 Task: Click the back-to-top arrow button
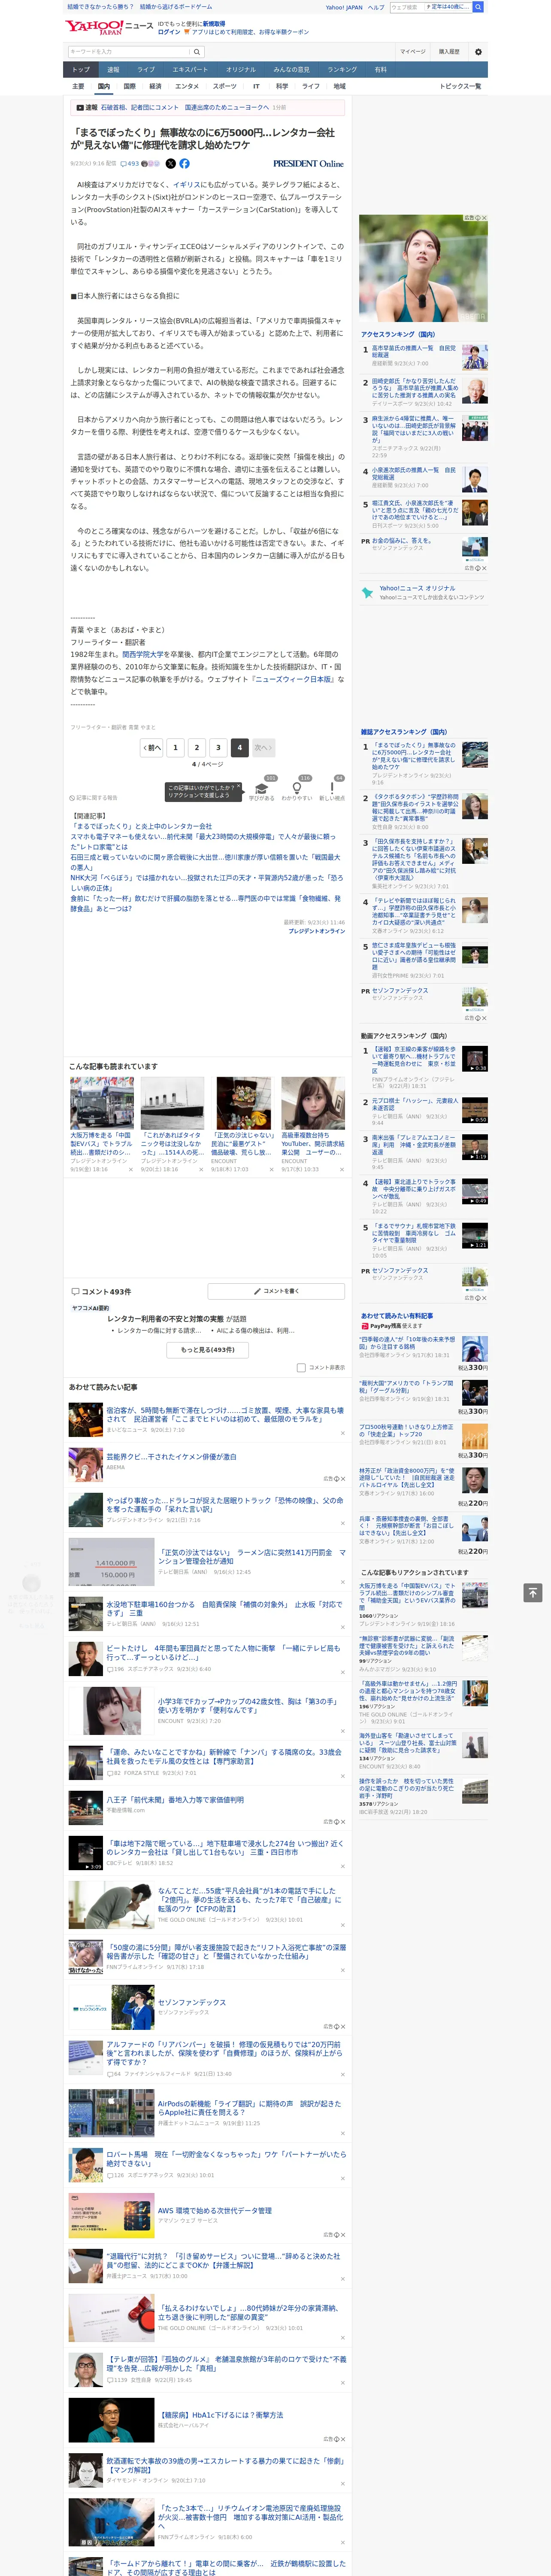point(532,1592)
